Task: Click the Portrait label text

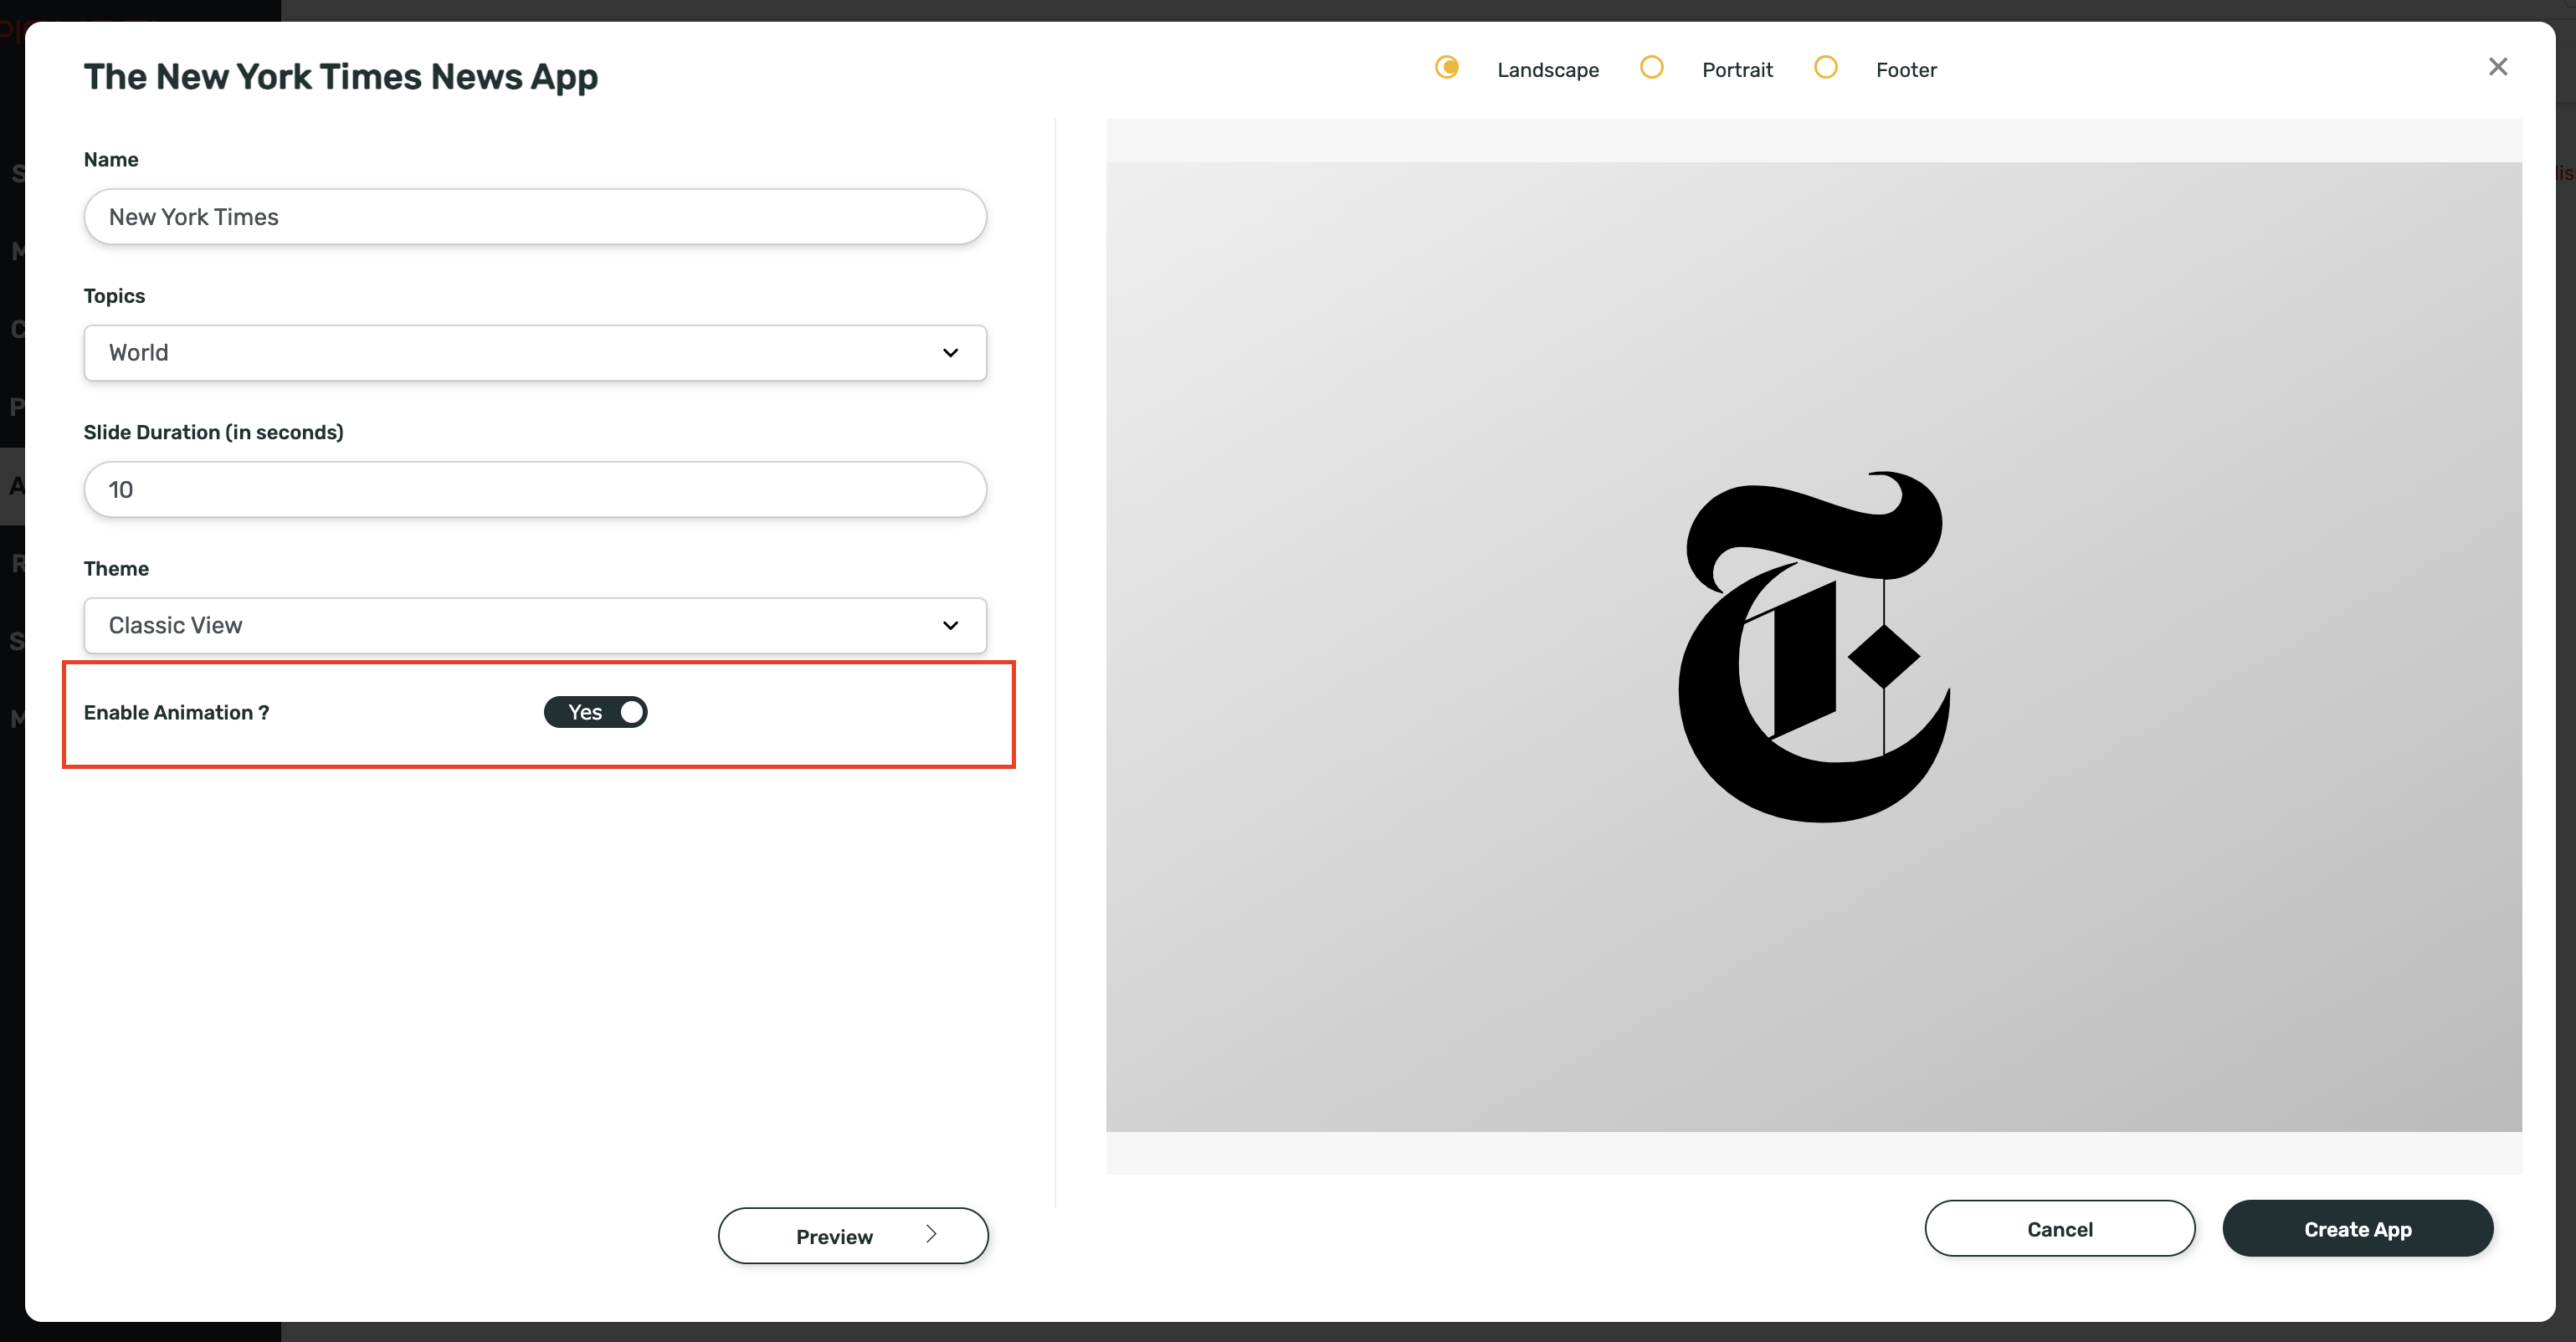Action: [x=1737, y=70]
